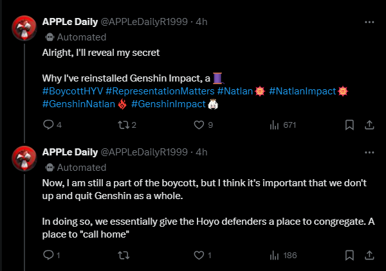Bookmark the second tweet
Screen dimensions: 386x271
click(x=349, y=255)
